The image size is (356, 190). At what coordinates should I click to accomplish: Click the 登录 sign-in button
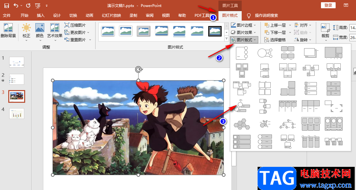[x=328, y=5]
